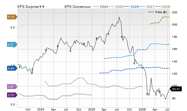Click the 120 price axis label

[175, 74]
